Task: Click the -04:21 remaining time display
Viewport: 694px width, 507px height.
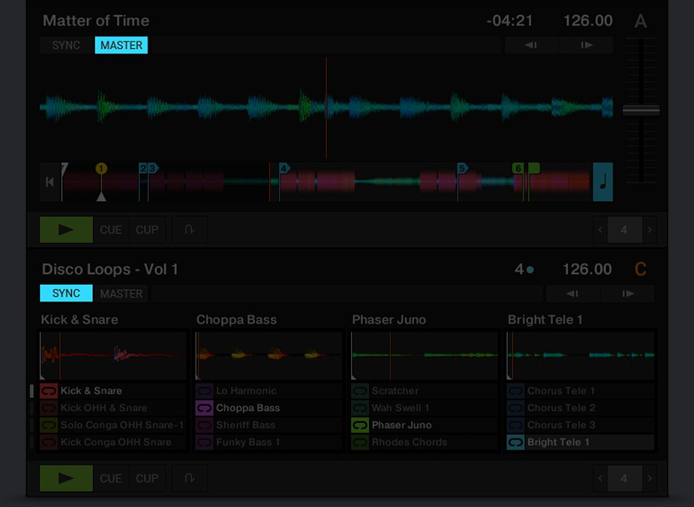Action: coord(509,21)
